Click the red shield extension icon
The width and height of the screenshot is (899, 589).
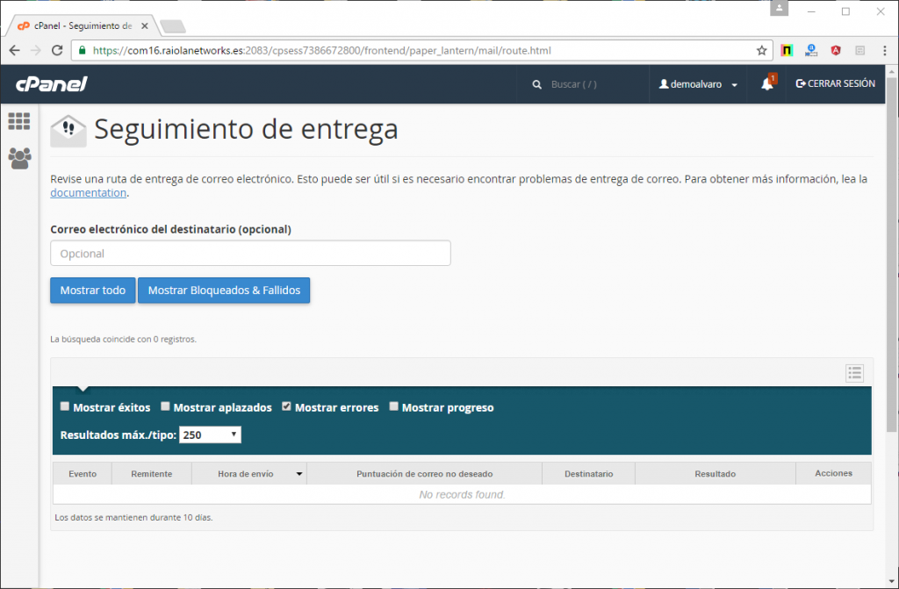coord(835,51)
